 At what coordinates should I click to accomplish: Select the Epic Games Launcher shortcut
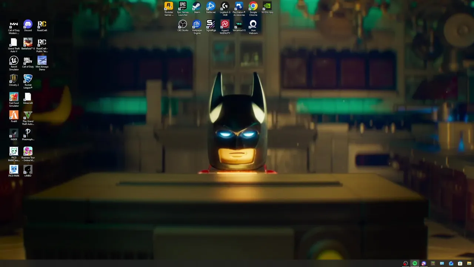[x=183, y=9]
